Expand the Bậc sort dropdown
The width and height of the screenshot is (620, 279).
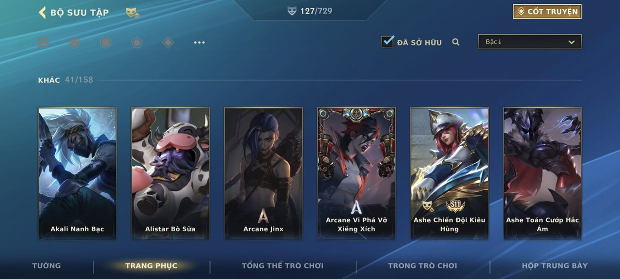[x=530, y=42]
